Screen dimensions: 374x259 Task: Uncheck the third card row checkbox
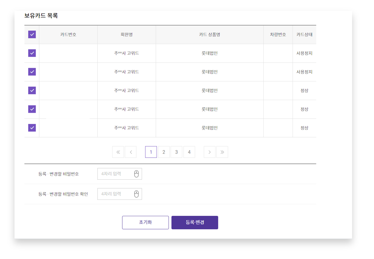click(x=32, y=90)
